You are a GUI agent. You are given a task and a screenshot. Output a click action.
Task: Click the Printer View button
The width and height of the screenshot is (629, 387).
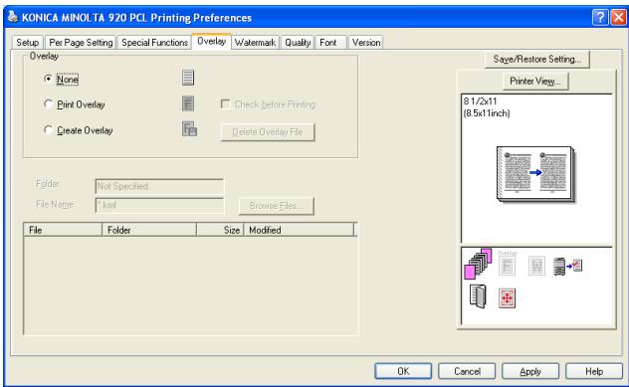point(535,81)
